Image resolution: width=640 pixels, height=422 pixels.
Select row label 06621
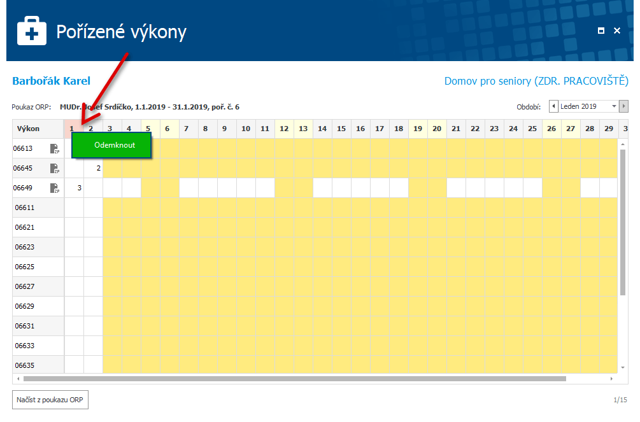coord(24,227)
